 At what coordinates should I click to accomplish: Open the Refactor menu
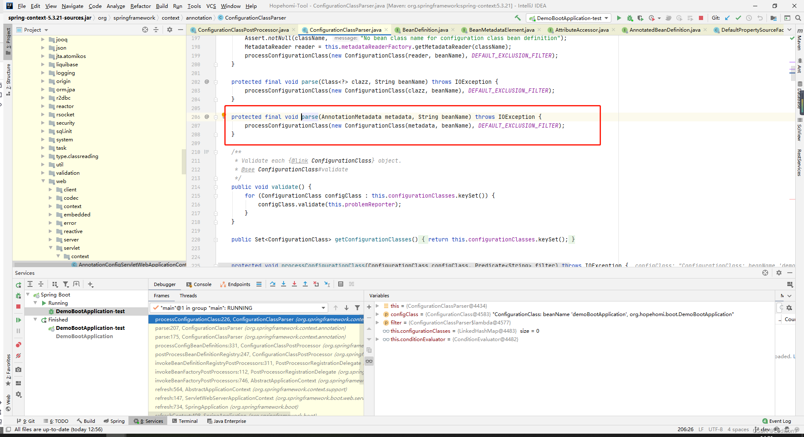(141, 6)
